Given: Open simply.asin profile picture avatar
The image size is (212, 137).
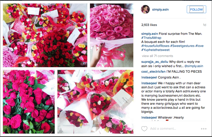Looking at the screenshot, I should tap(145, 9).
